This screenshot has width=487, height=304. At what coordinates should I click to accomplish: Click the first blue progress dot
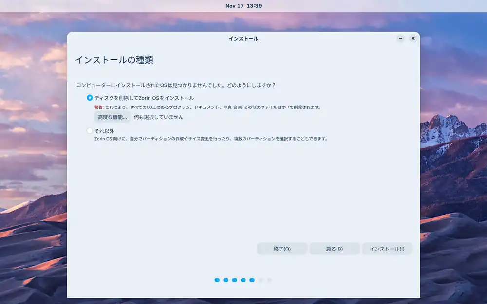(217, 280)
